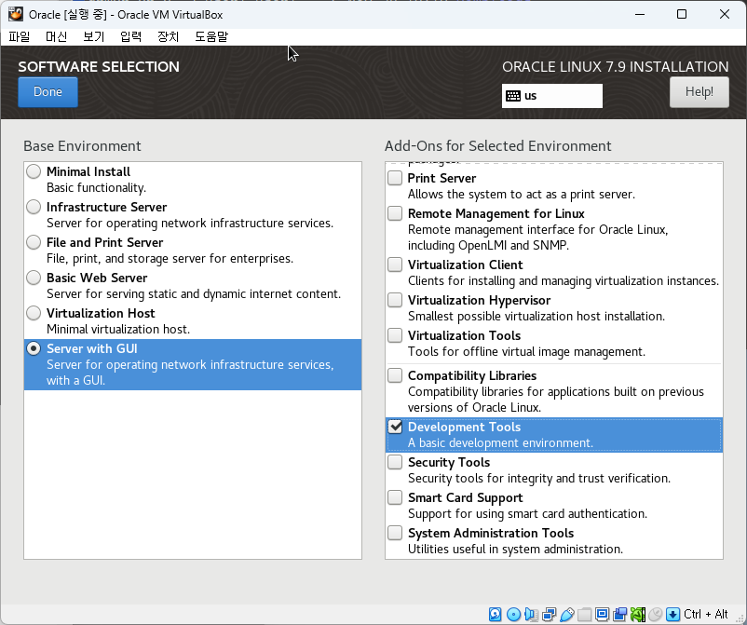The height and width of the screenshot is (625, 747).
Task: Click the keyboard capture arrow icon
Action: 672,614
